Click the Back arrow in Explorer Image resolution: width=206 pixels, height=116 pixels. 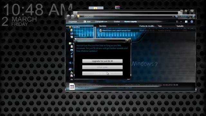pyautogui.click(x=68, y=16)
